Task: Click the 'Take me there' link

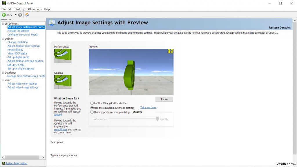Action: pos(148,107)
